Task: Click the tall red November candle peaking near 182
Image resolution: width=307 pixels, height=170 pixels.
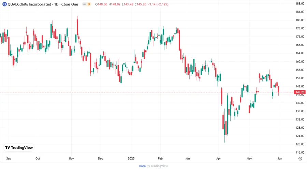Action: [x=77, y=27]
